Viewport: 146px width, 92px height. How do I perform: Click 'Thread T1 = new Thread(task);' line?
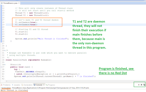(x=32, y=13)
